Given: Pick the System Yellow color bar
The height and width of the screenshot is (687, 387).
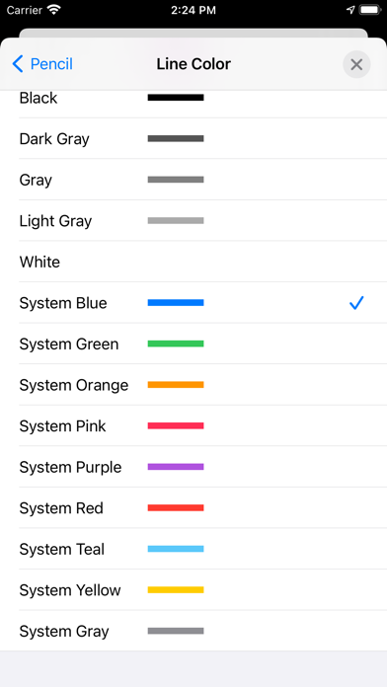Looking at the screenshot, I should [176, 589].
